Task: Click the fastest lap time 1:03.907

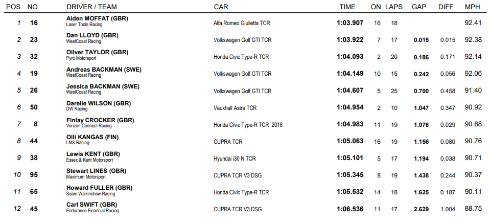Action: click(x=350, y=23)
